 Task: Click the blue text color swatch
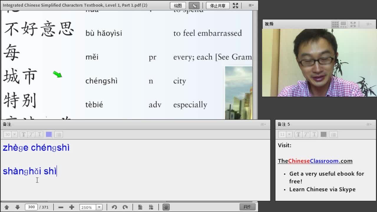49,135
